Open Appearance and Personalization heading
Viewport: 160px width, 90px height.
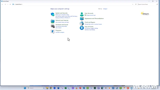point(94,18)
